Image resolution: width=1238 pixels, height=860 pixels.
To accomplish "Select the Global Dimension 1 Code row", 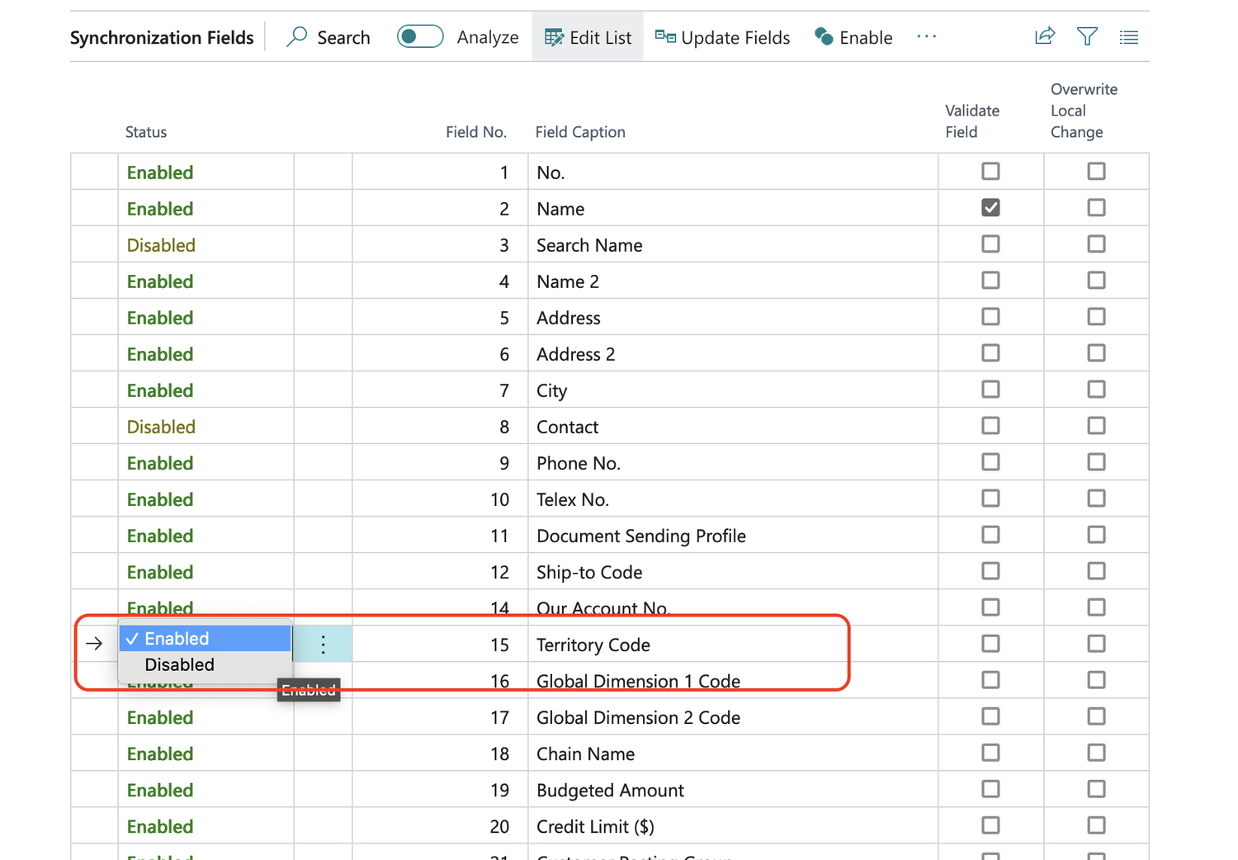I will pos(638,680).
